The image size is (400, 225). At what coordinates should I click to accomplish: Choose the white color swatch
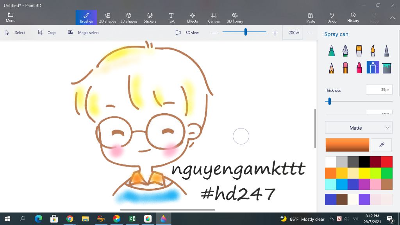point(330,162)
